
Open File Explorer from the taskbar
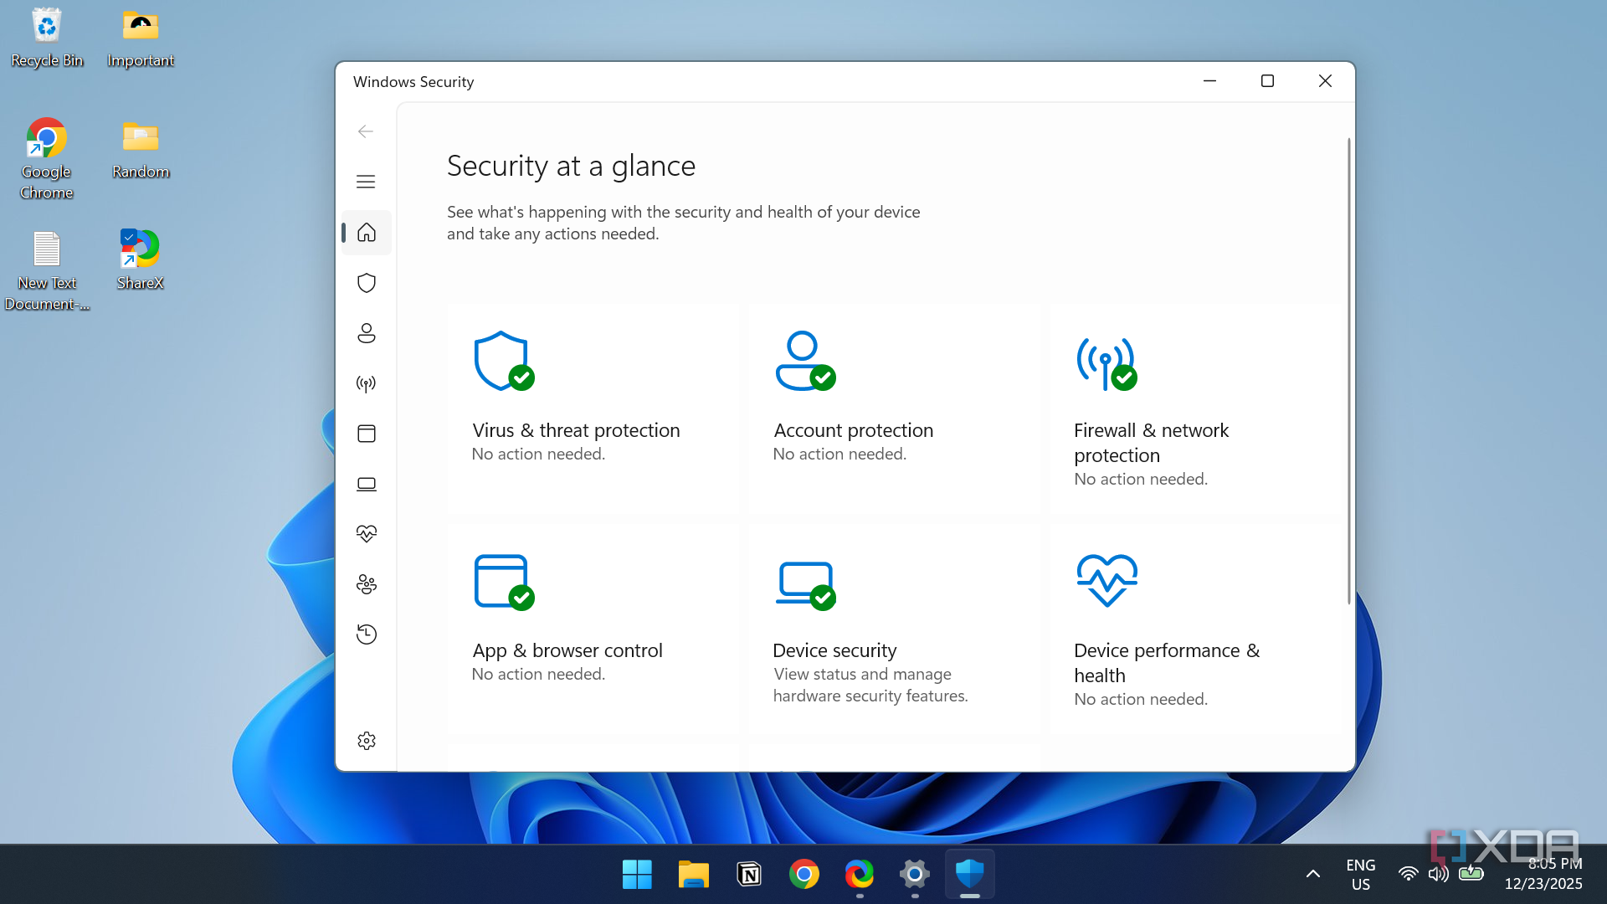click(693, 875)
